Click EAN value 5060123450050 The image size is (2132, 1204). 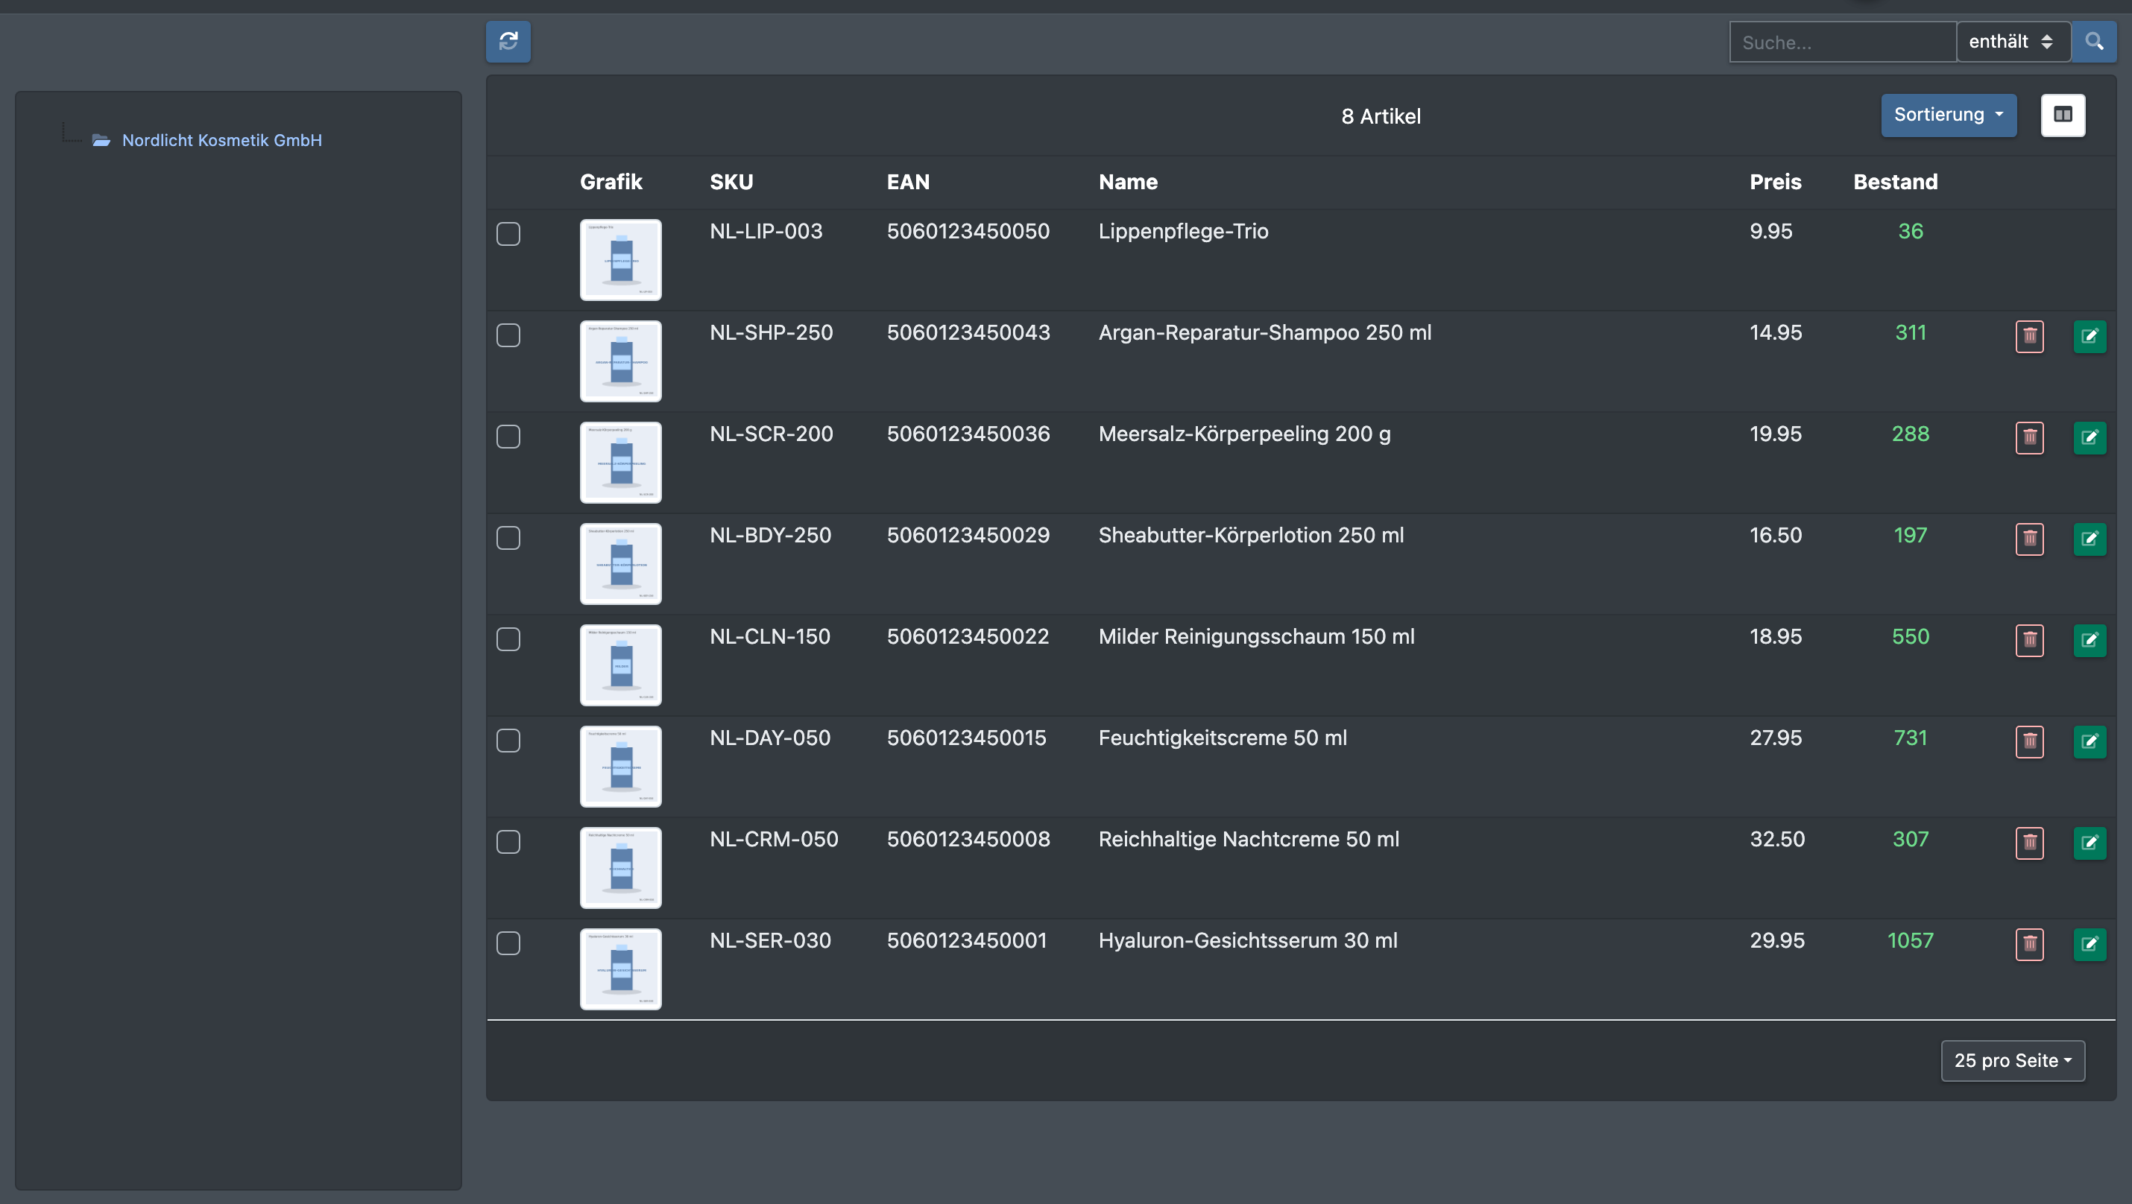pyautogui.click(x=968, y=232)
